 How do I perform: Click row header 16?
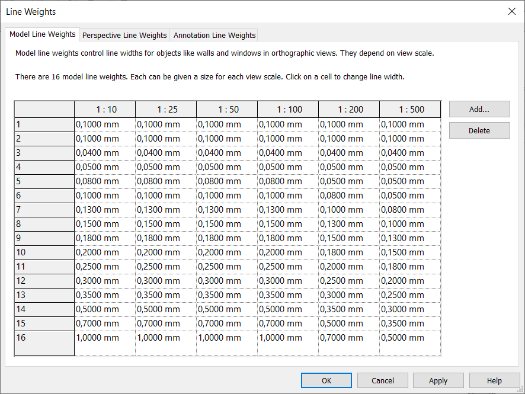tap(44, 338)
